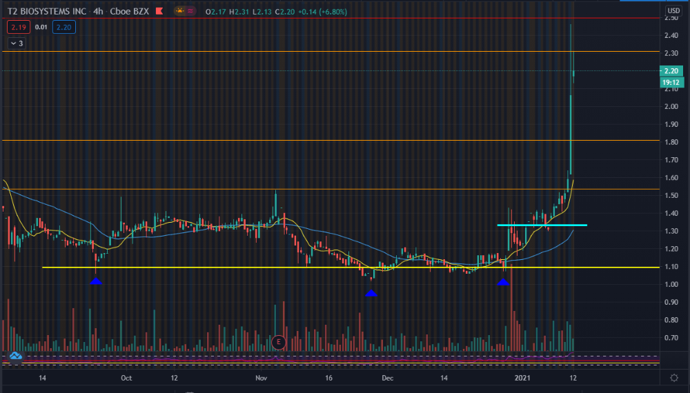Click the blue 2.20 buy button

(63, 27)
